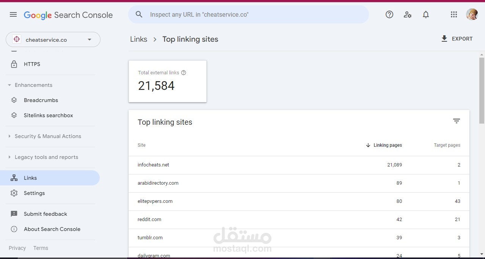
Task: Open the infocheats.net row
Action: pos(299,165)
